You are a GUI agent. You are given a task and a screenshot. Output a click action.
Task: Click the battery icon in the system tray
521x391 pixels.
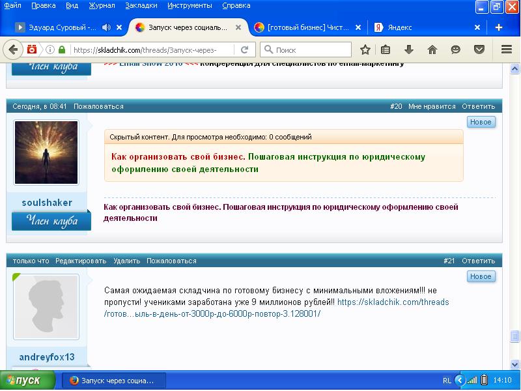point(484,380)
